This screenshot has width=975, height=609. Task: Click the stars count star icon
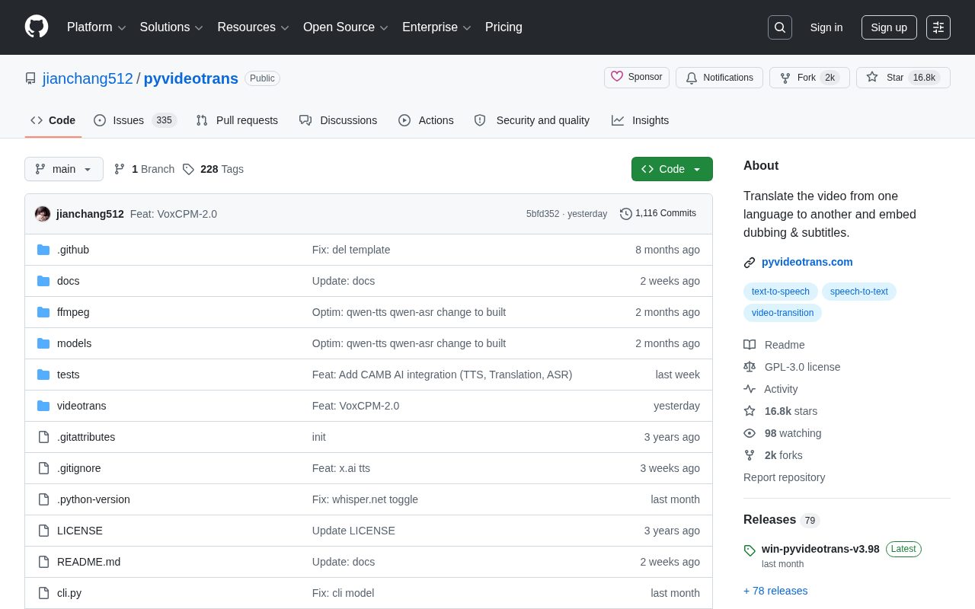tap(750, 411)
